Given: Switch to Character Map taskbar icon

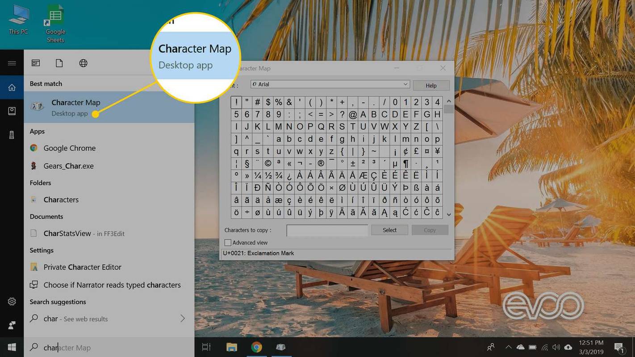Looking at the screenshot, I should (x=281, y=347).
